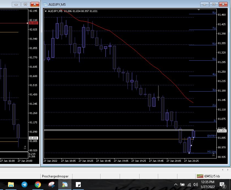Close the left chart window
The width and height of the screenshot is (231, 190).
pyautogui.click(x=35, y=4)
